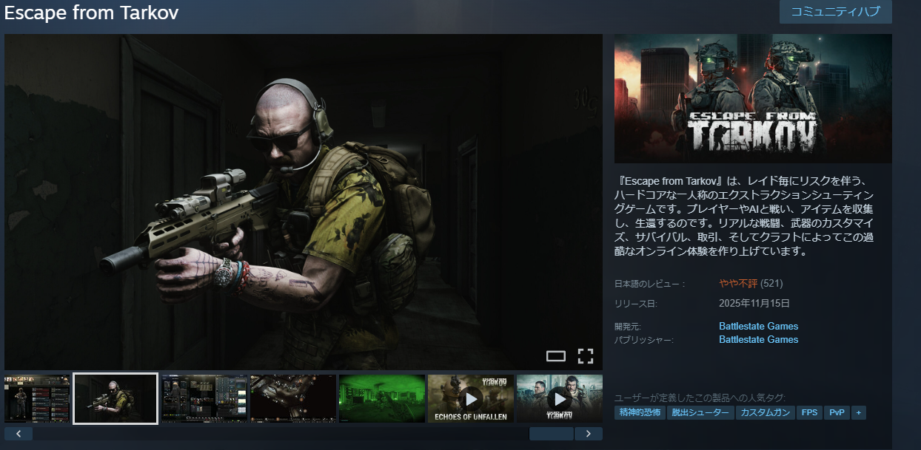
Task: Open the Battlestate Games publisher link
Action: (x=758, y=339)
